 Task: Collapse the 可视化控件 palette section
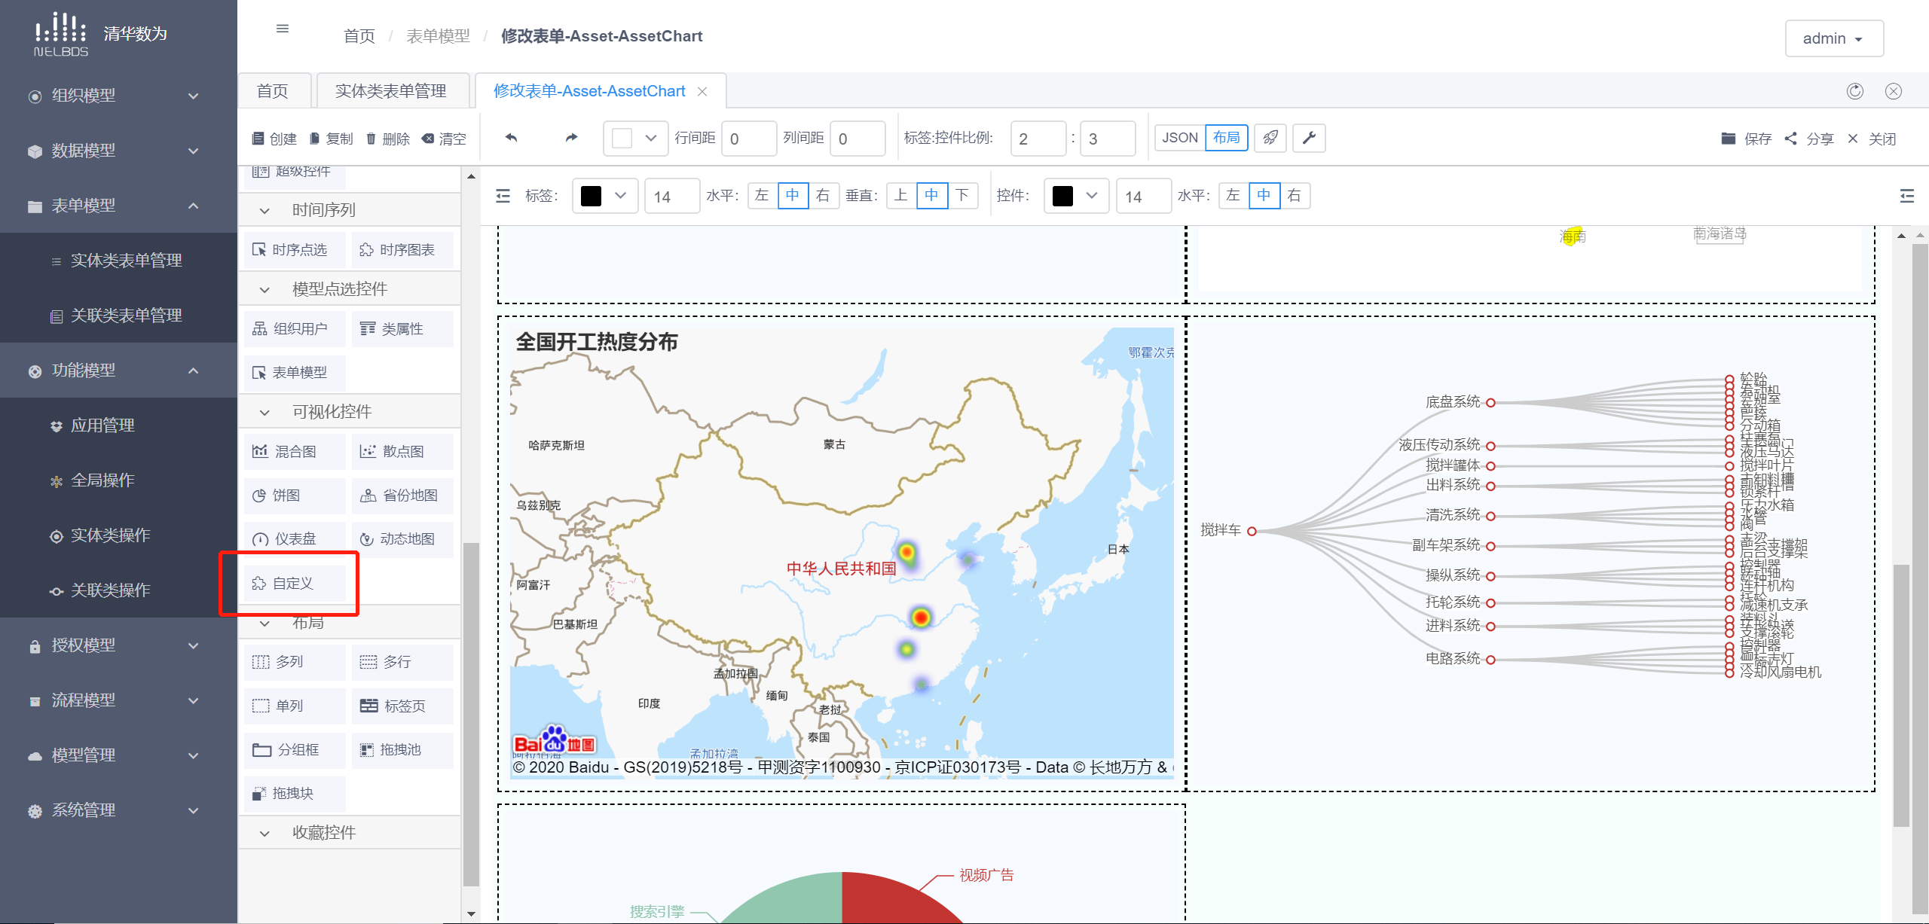point(350,412)
